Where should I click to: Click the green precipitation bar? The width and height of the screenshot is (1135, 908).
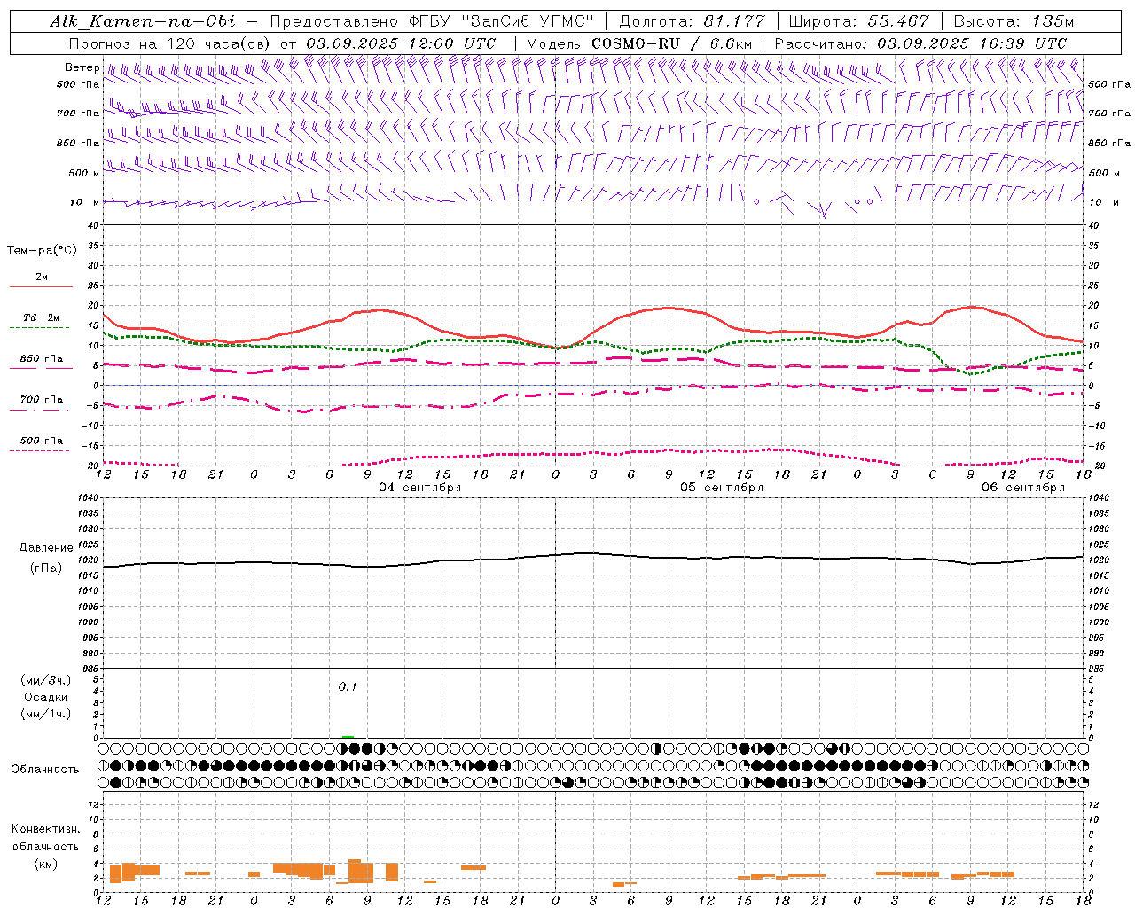click(x=348, y=736)
